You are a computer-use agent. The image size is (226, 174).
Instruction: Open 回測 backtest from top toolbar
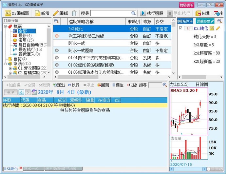click(203, 13)
